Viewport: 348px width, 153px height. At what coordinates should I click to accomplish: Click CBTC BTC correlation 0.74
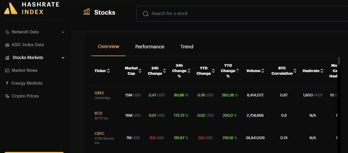(284, 138)
